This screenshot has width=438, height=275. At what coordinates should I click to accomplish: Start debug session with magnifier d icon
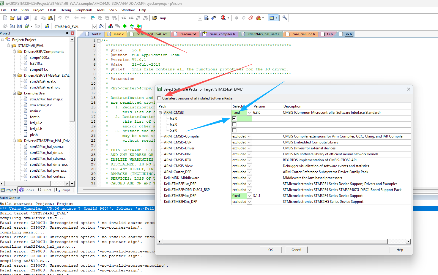click(223, 18)
